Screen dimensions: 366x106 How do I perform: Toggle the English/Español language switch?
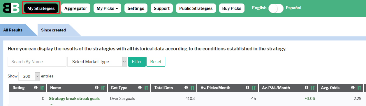[276, 8]
